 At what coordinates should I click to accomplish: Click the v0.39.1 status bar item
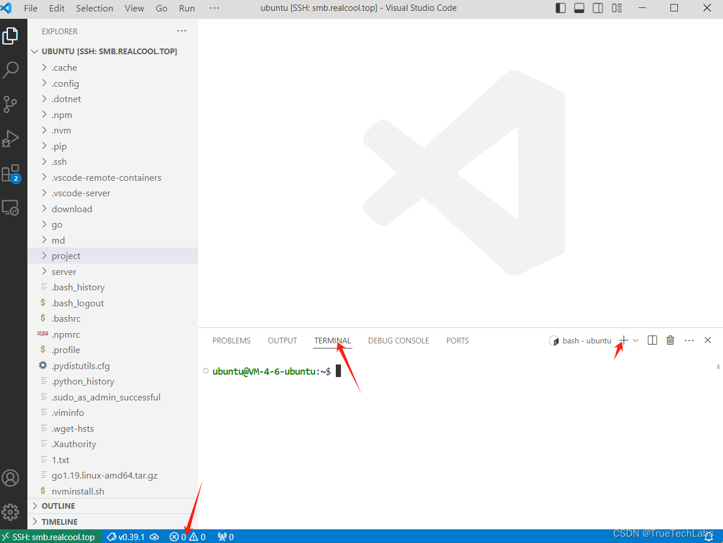pos(126,537)
